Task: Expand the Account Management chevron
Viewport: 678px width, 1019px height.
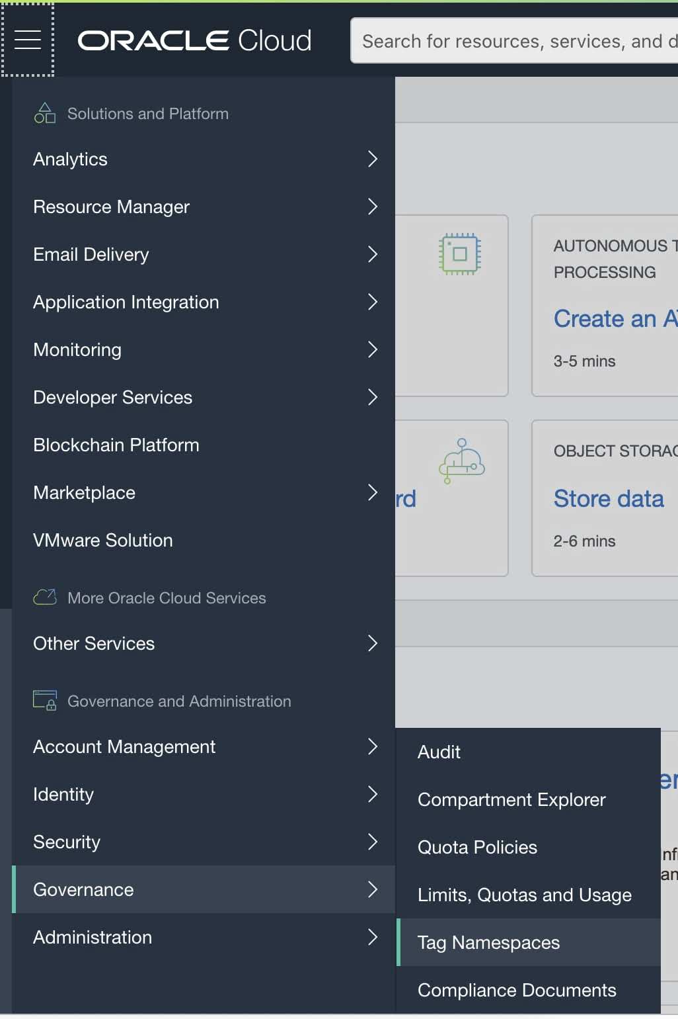Action: tap(373, 746)
